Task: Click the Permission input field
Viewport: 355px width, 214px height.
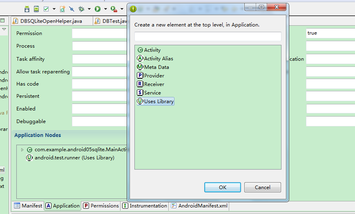Action: pyautogui.click(x=99, y=33)
